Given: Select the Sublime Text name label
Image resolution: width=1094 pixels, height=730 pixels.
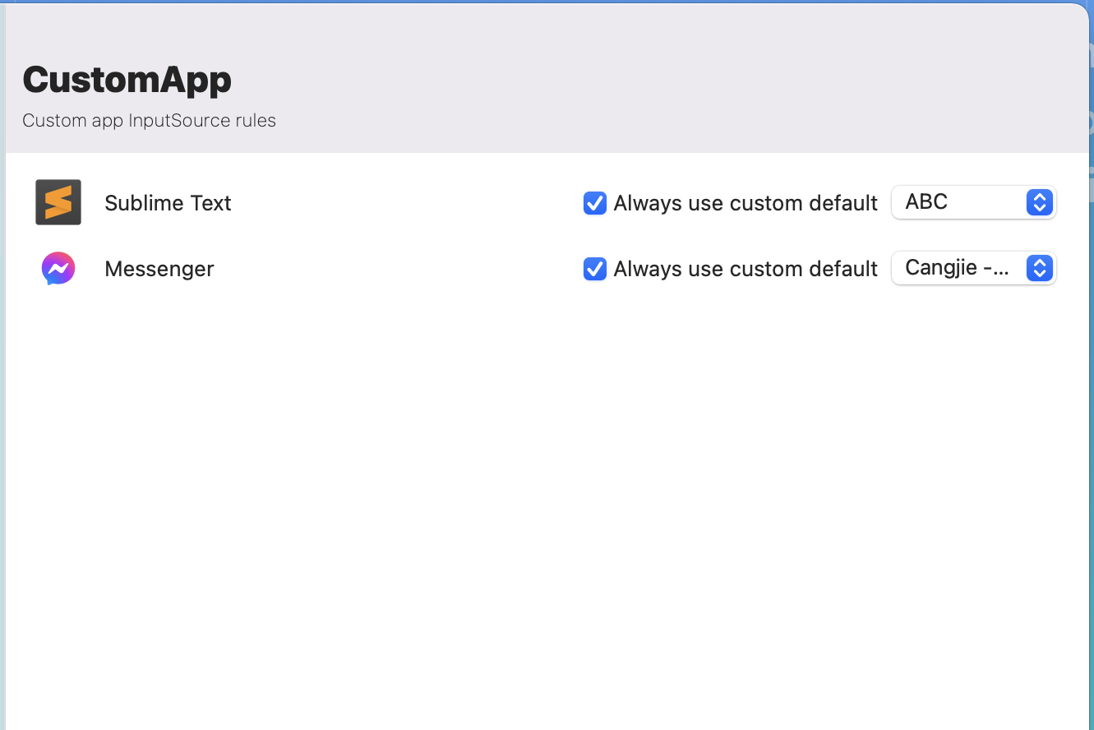Looking at the screenshot, I should tap(168, 203).
